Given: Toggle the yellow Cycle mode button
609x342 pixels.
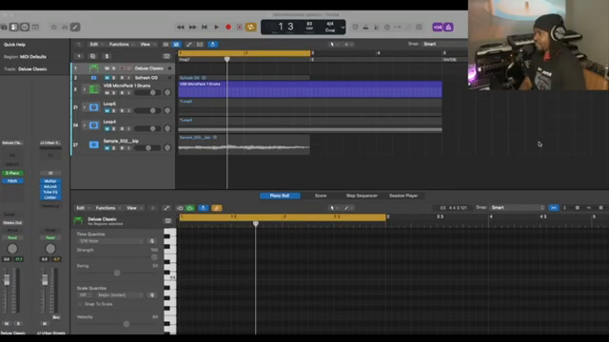Looking at the screenshot, I should (251, 28).
